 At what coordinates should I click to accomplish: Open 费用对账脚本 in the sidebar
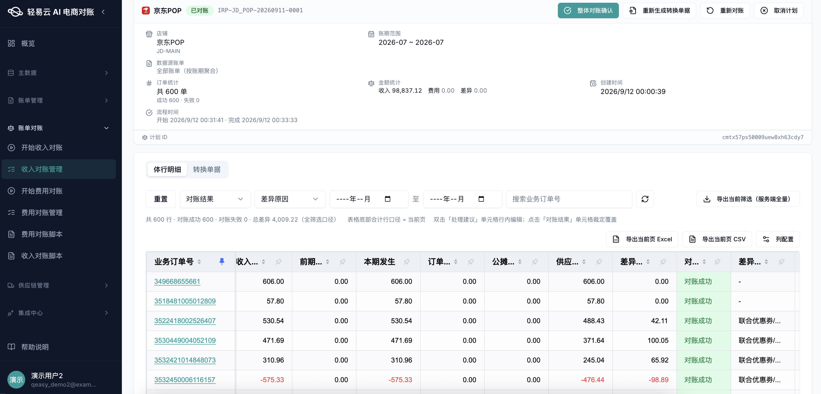point(59,234)
